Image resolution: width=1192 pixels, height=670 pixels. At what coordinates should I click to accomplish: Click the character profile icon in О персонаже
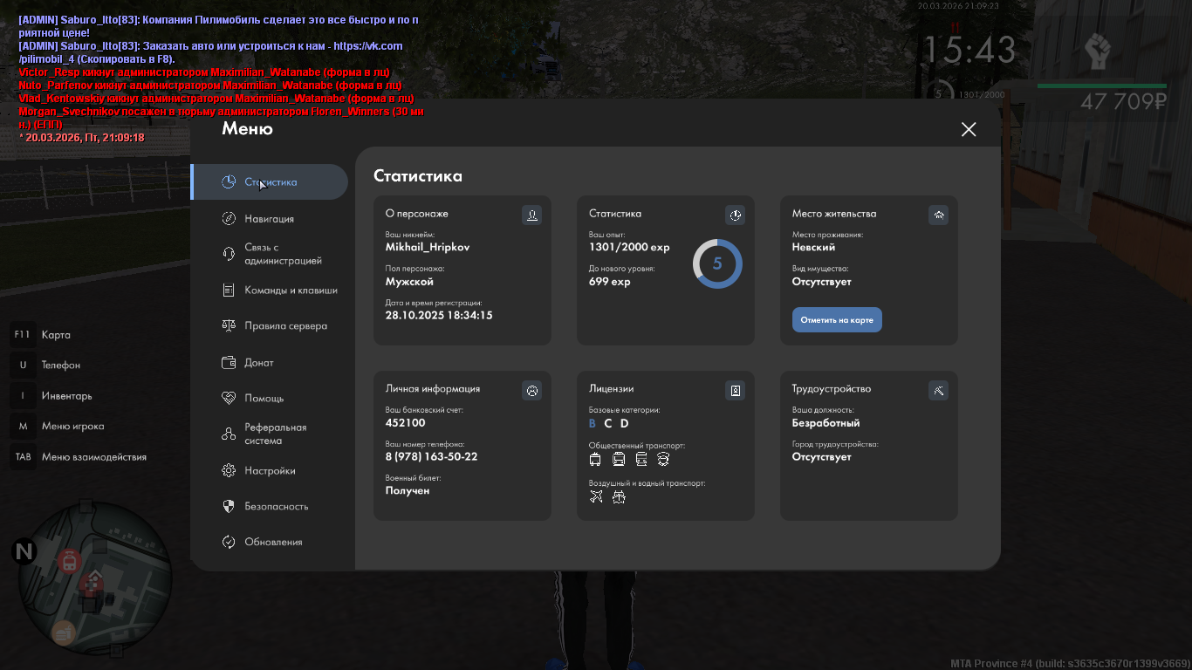point(531,215)
